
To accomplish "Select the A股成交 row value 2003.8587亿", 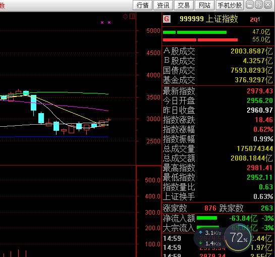I will click(x=251, y=52).
